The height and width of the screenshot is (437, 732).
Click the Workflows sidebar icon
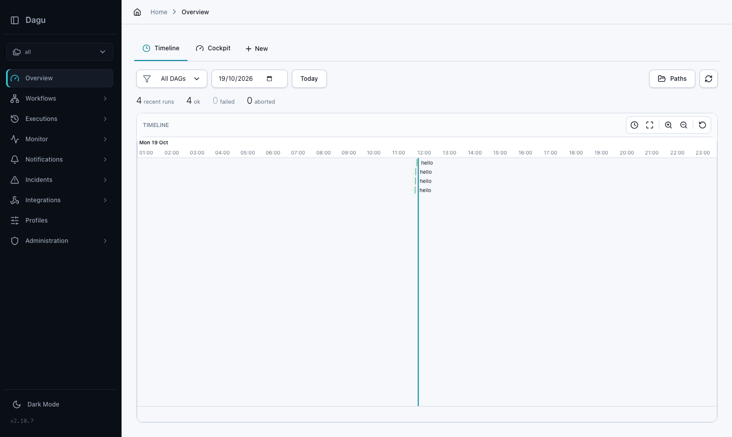pos(15,99)
